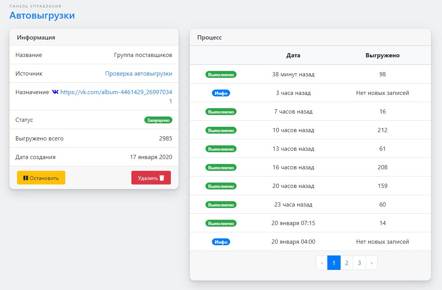This screenshot has width=442, height=290.
Task: Open the Проверка автовыгрузки source link
Action: [x=138, y=74]
